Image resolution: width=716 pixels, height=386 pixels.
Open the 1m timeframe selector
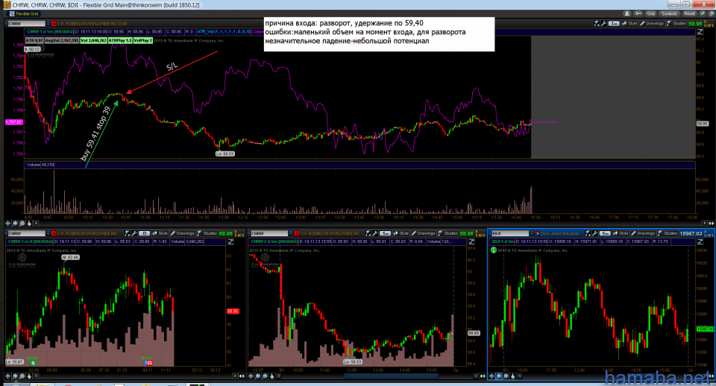[x=614, y=23]
